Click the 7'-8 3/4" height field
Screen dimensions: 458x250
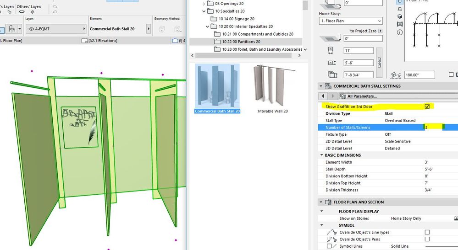359,75
